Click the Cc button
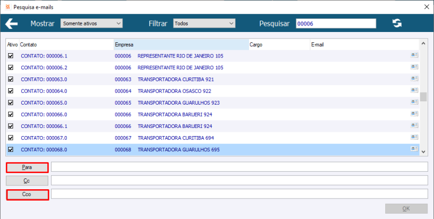Viewport: 434px width, 219px height. click(27, 181)
